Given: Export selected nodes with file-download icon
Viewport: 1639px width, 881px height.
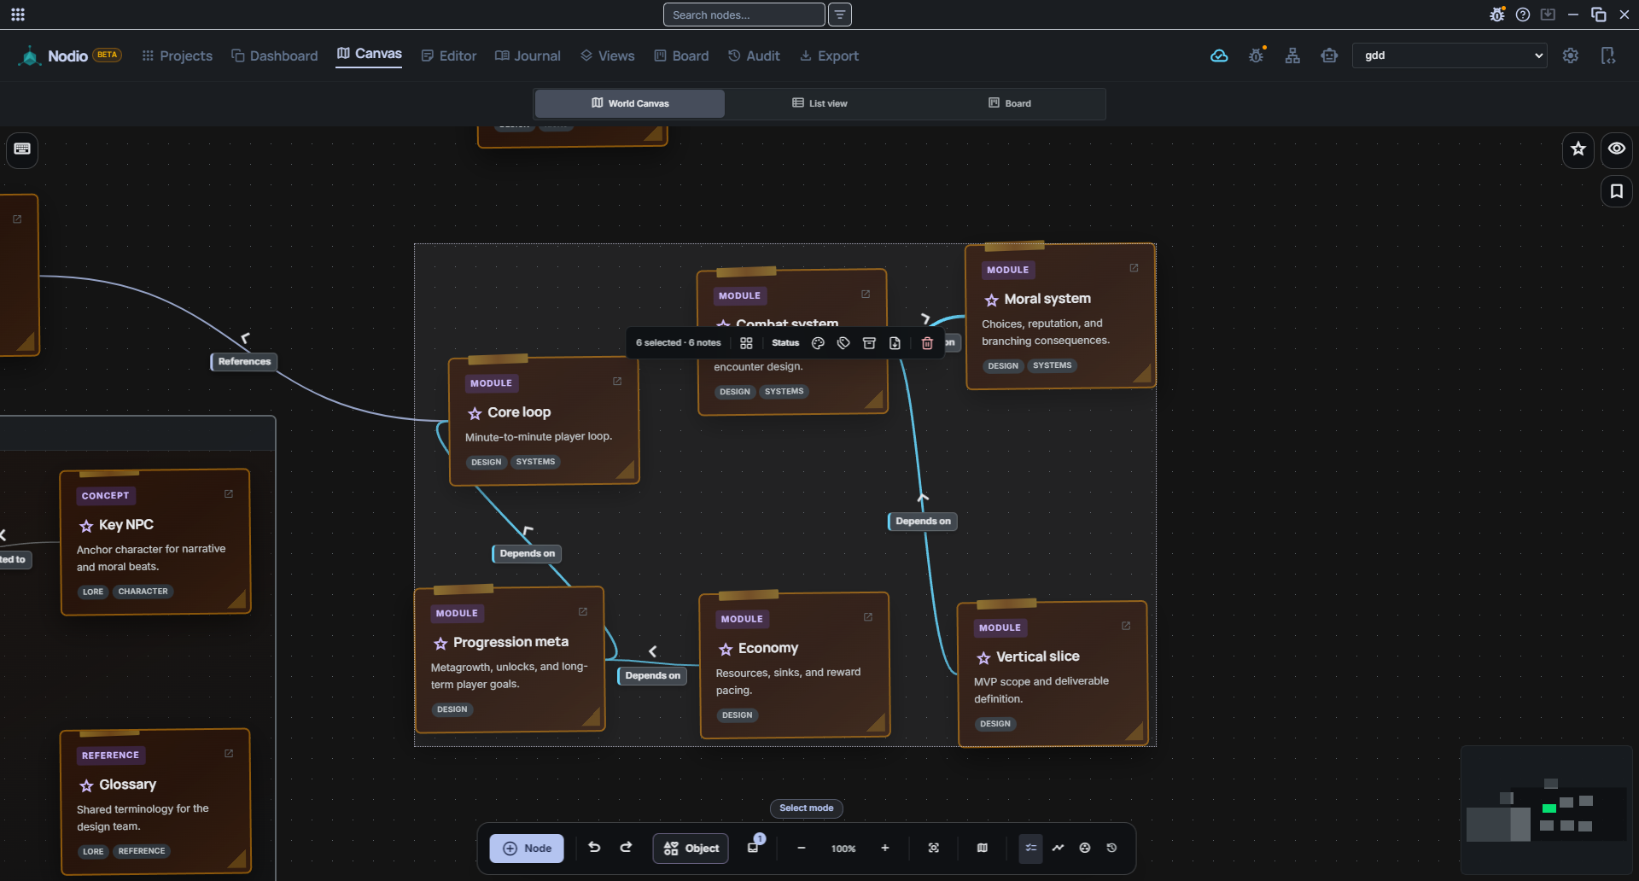Looking at the screenshot, I should [x=895, y=343].
